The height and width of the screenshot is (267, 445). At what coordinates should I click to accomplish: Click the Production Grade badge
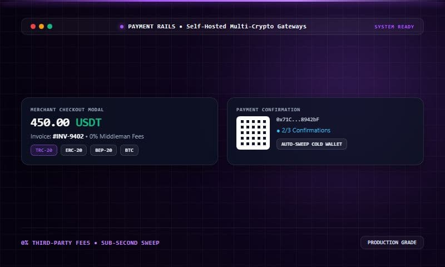[392, 243]
